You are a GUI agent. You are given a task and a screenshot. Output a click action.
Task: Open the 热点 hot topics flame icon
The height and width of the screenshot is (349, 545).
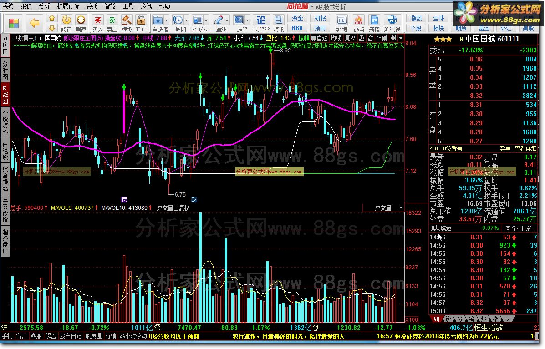pos(358,24)
